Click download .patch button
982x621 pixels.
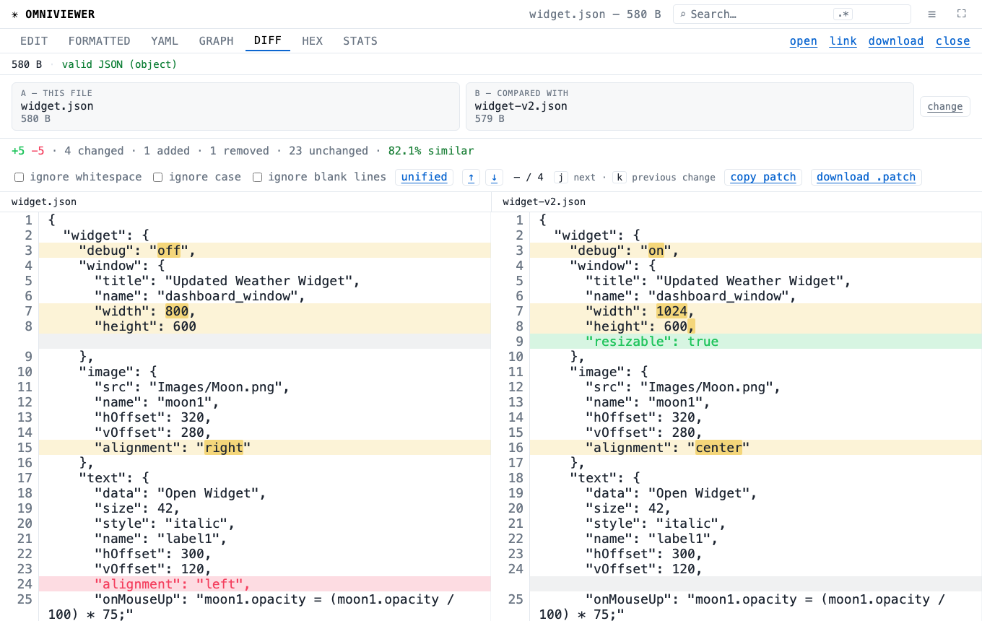coord(866,177)
